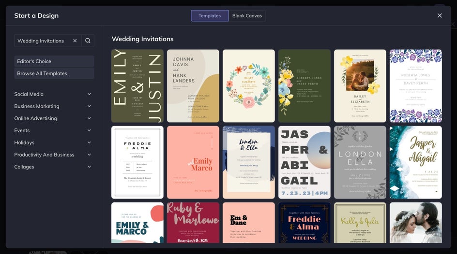457x254 pixels.
Task: Pick the Bailey Elizabeth photo template
Action: pos(360,86)
